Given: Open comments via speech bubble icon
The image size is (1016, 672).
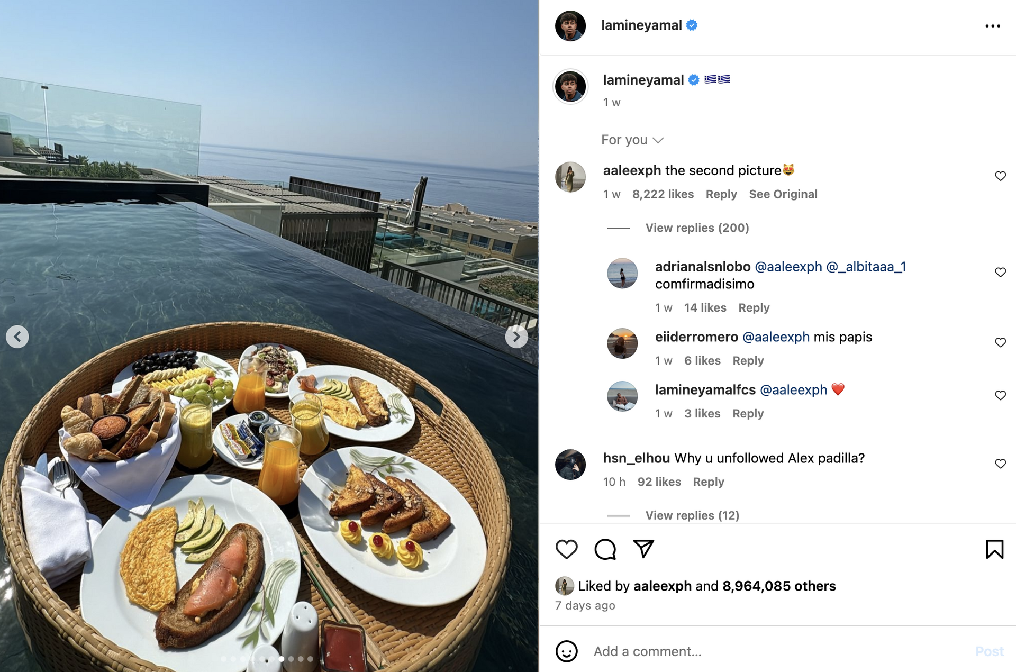Looking at the screenshot, I should [x=605, y=549].
